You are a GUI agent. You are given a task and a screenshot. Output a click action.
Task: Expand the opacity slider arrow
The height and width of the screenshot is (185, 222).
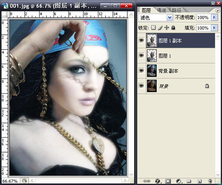(x=214, y=17)
